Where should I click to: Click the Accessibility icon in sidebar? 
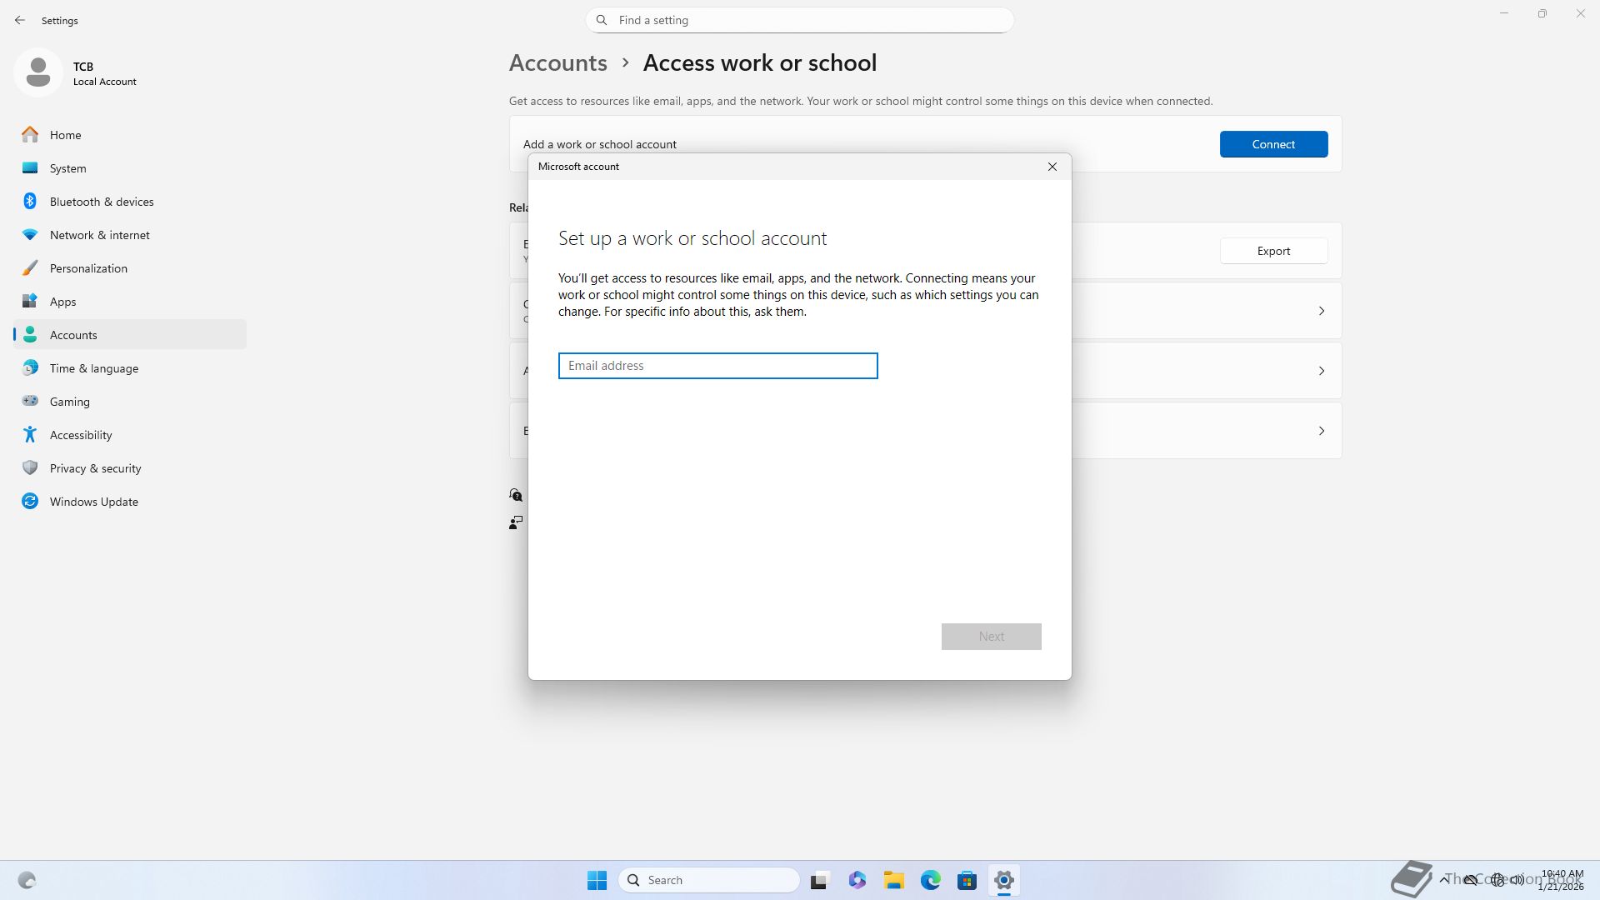30,435
